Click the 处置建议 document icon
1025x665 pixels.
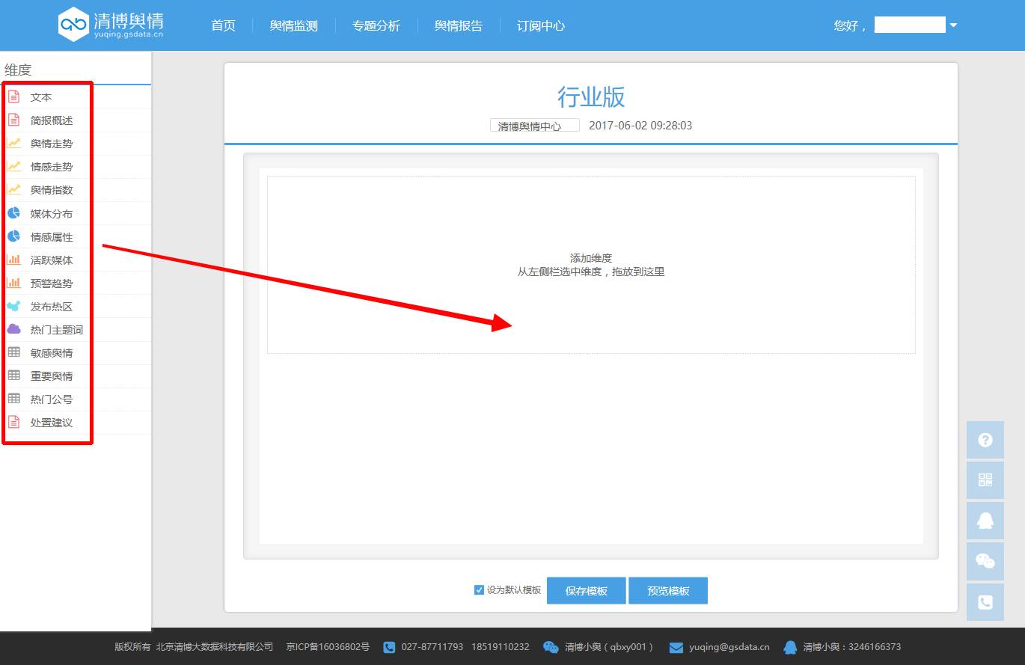13,422
